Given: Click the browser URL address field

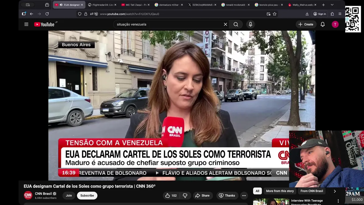Looking at the screenshot, I should coord(182,14).
